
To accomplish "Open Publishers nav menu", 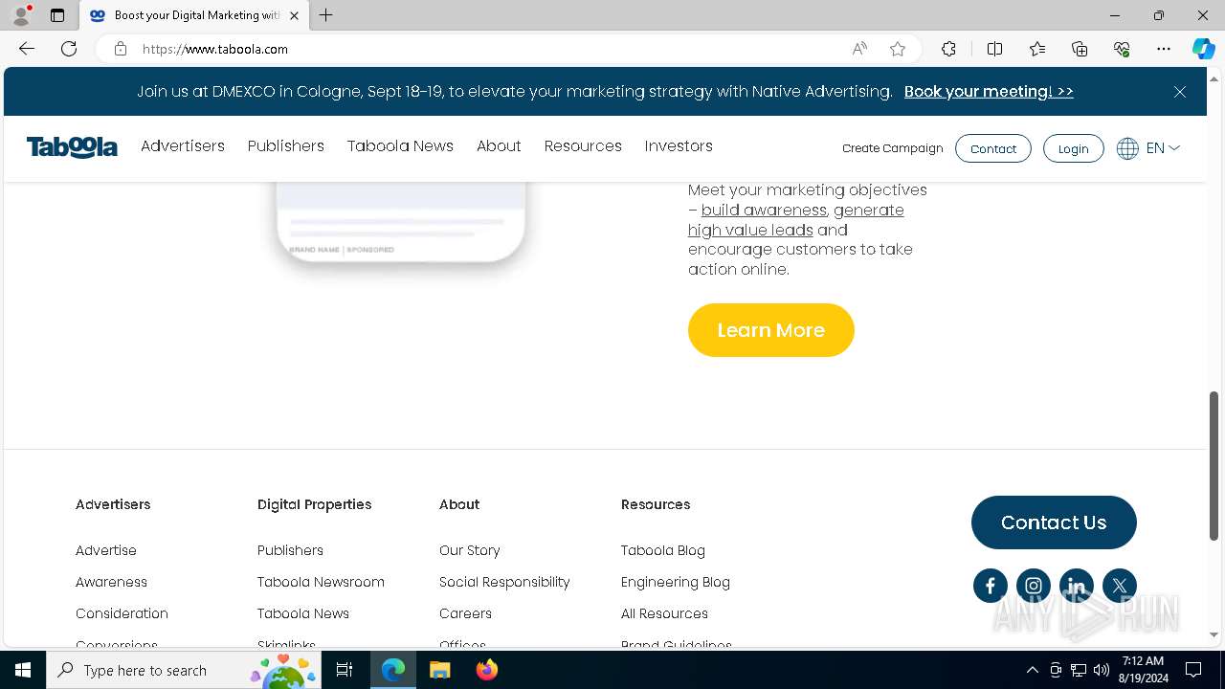I will coord(286,146).
